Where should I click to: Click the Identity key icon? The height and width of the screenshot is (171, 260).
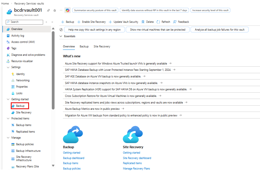[13, 74]
